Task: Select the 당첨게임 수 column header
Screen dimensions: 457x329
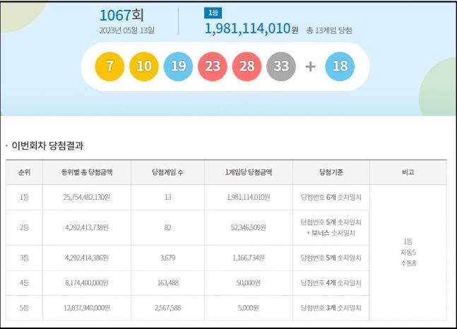Action: coord(167,172)
